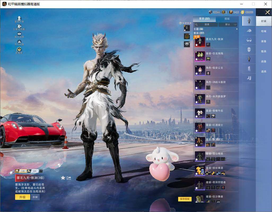Viewport: 272px width, 212px height.
Task: Select the 套装-奇异狩猎者 row
Action: (x=216, y=185)
